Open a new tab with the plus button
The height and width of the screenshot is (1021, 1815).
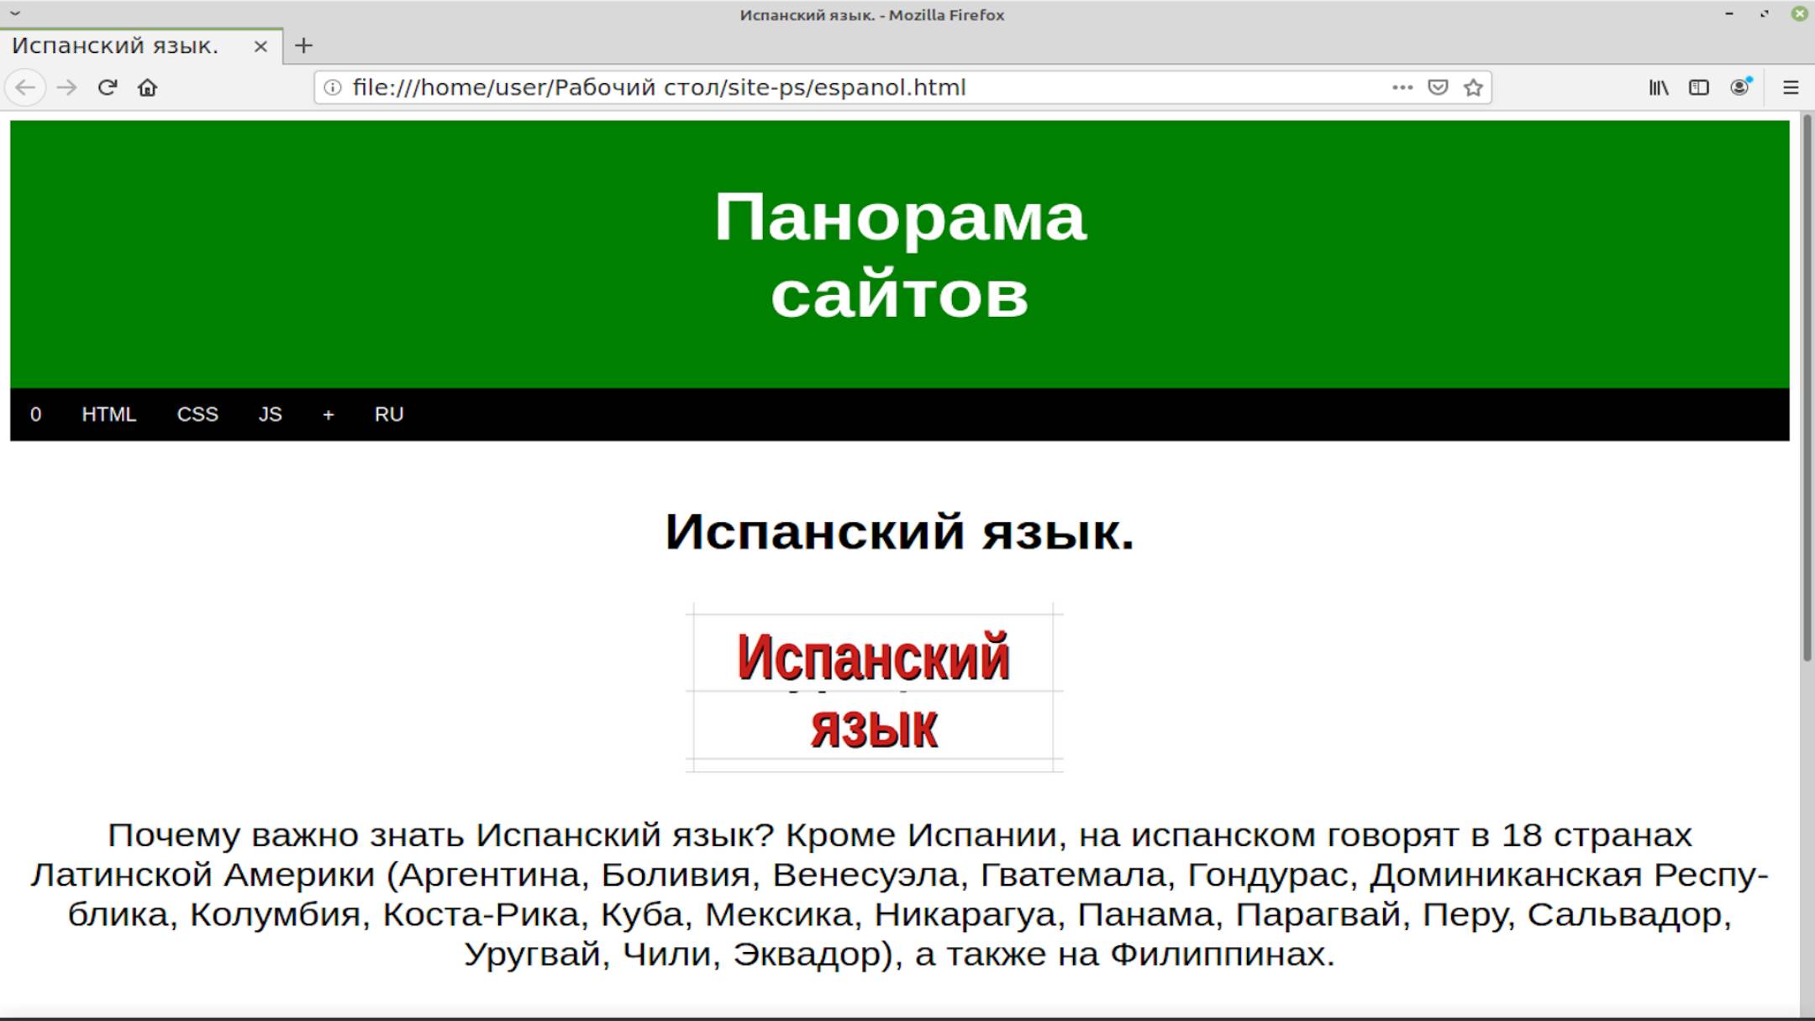click(303, 45)
